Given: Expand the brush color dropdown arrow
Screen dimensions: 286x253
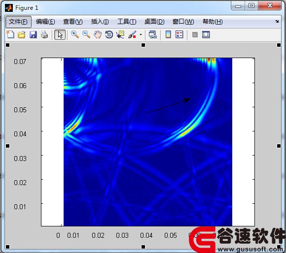Looking at the screenshot, I should tap(141, 34).
